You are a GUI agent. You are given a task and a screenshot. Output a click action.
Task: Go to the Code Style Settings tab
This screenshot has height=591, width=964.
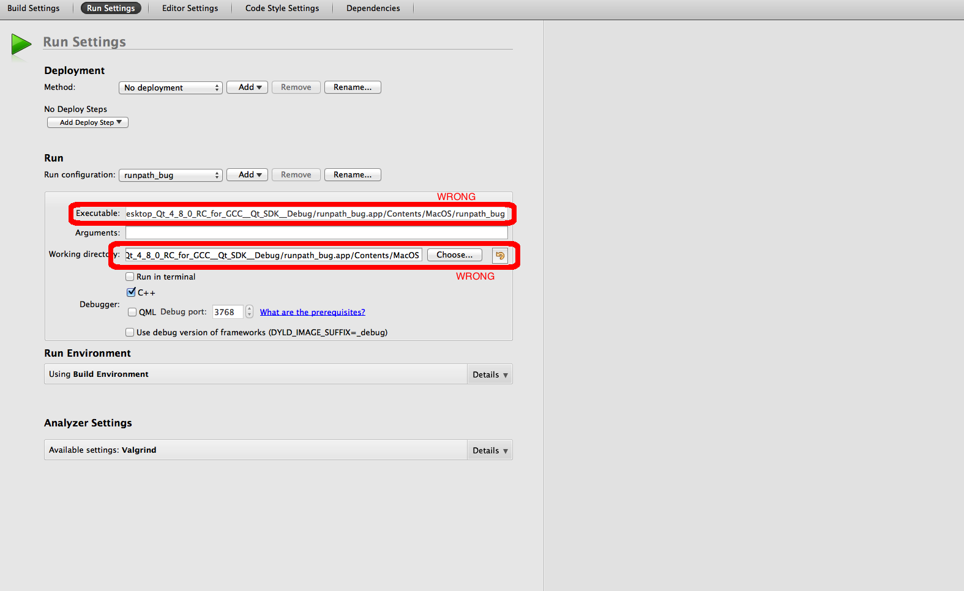tap(282, 8)
